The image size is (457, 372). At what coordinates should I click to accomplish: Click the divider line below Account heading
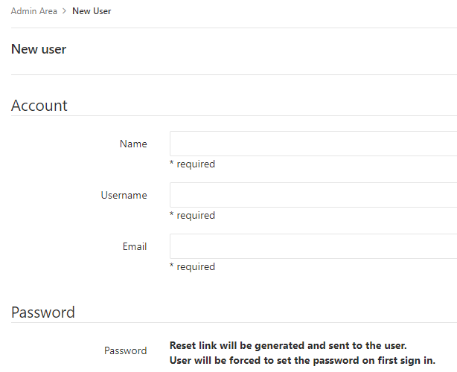(234, 115)
